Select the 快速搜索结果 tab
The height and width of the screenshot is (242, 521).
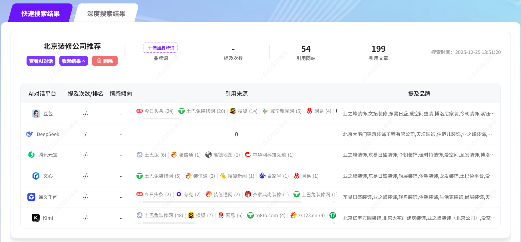(x=41, y=14)
